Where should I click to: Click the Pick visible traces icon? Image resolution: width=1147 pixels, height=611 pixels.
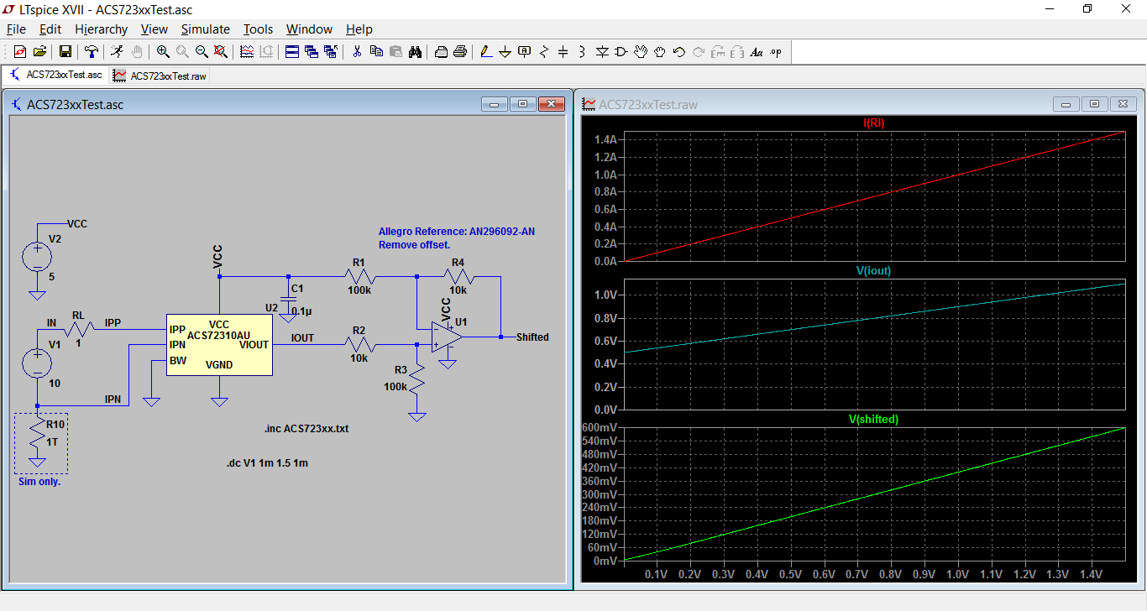pyautogui.click(x=247, y=52)
